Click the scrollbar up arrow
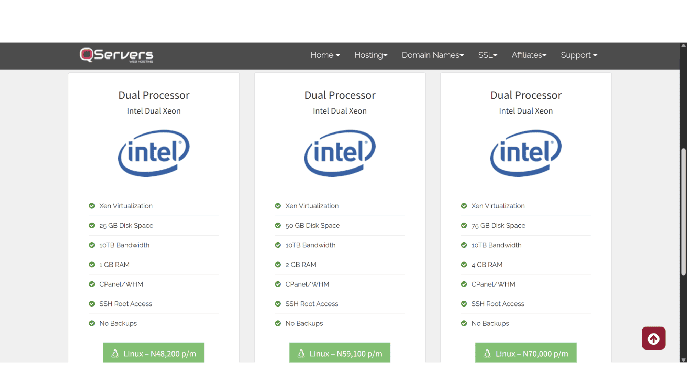The image size is (687, 387). pos(683,45)
